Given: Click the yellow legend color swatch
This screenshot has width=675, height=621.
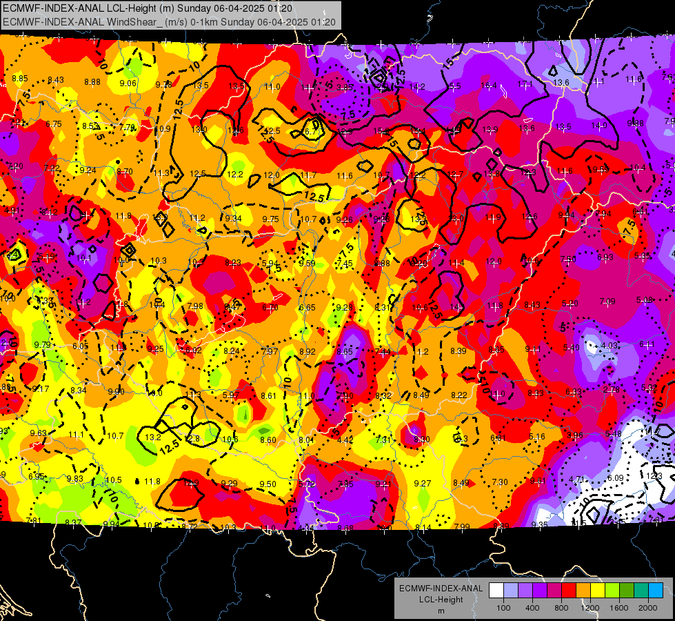Looking at the screenshot, I should tap(598, 591).
